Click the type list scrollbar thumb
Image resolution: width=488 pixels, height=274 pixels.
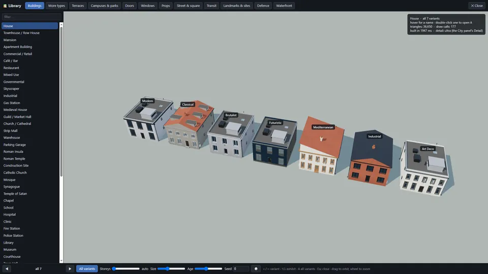click(x=62, y=101)
